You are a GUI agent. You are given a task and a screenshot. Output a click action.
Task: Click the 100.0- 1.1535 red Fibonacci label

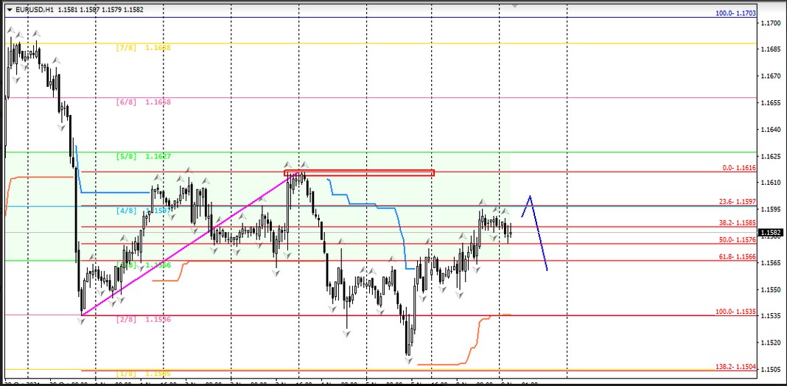click(735, 312)
